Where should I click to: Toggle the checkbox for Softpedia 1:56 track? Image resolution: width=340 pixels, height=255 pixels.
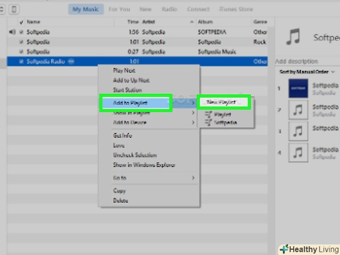point(21,32)
